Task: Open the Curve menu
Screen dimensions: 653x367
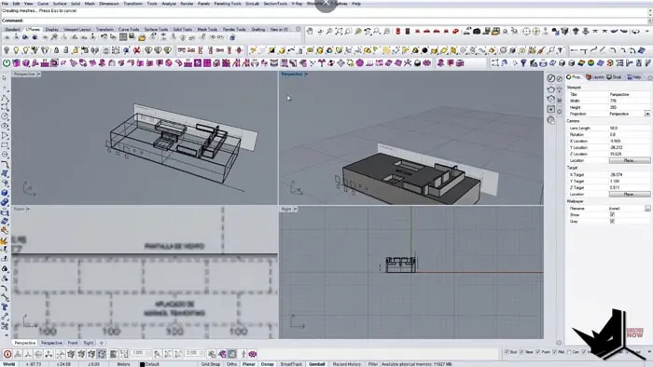Action: click(x=43, y=4)
